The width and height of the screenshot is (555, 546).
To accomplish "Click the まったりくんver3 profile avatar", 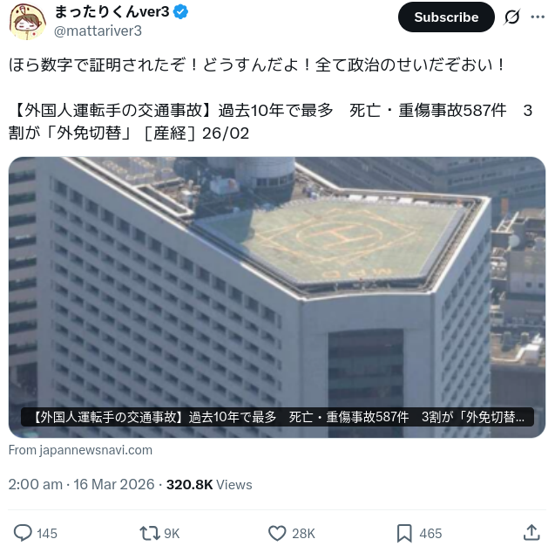I will point(27,21).
